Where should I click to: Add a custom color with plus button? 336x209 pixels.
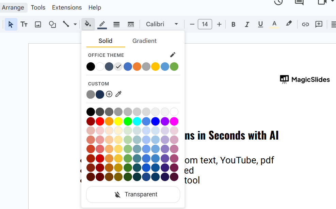coord(109,94)
